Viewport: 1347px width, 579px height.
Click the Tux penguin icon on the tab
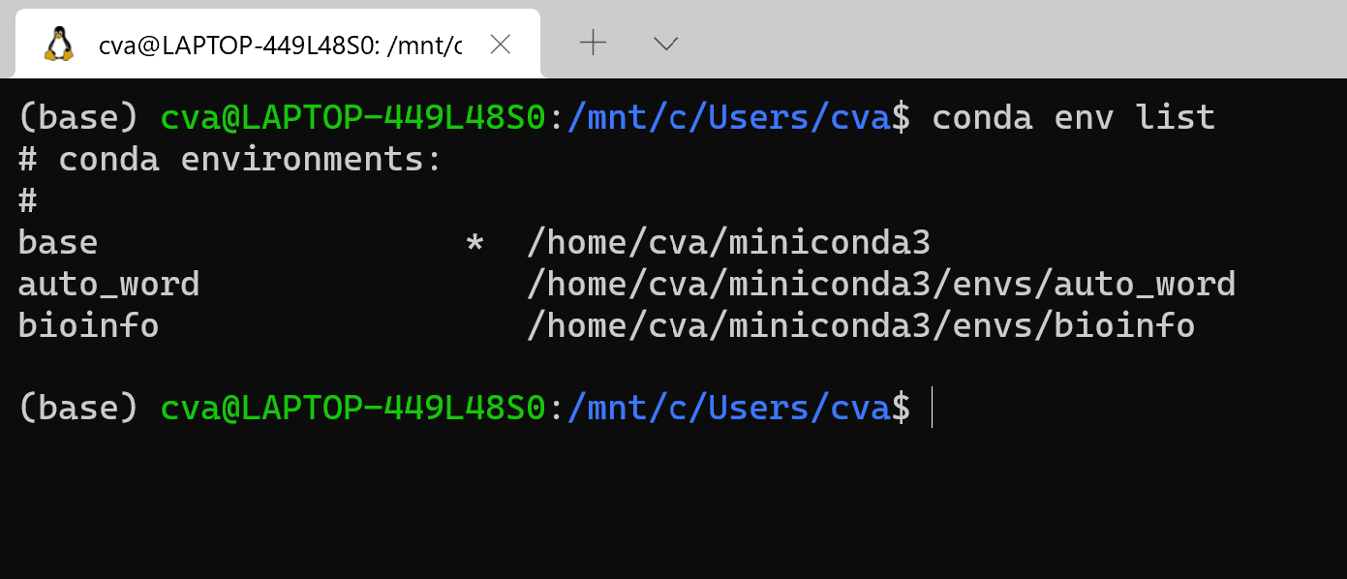point(58,43)
